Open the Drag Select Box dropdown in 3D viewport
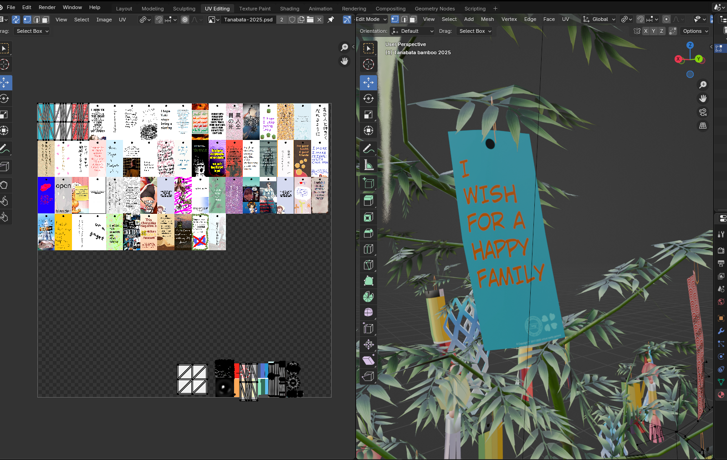Viewport: 727px width, 460px height. [474, 31]
